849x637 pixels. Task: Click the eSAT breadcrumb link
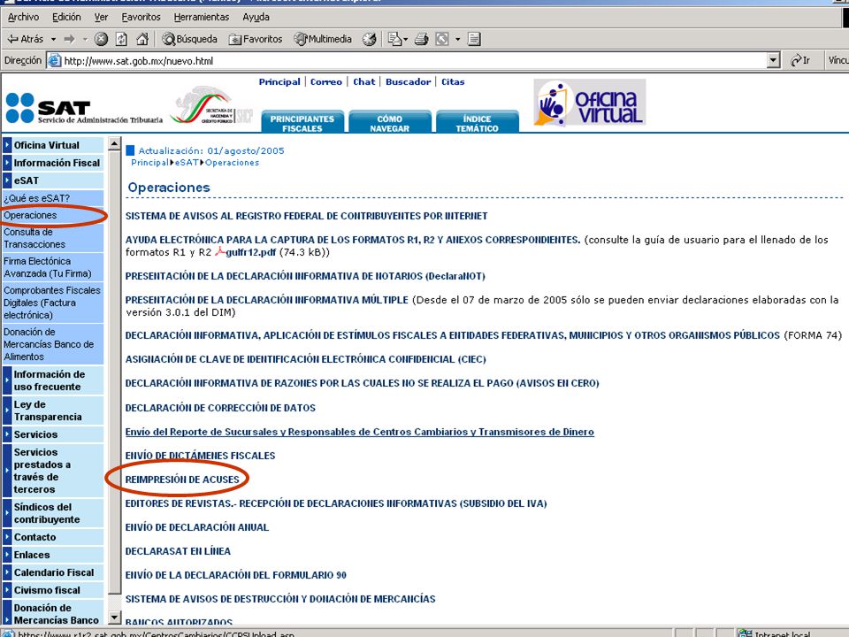(187, 163)
